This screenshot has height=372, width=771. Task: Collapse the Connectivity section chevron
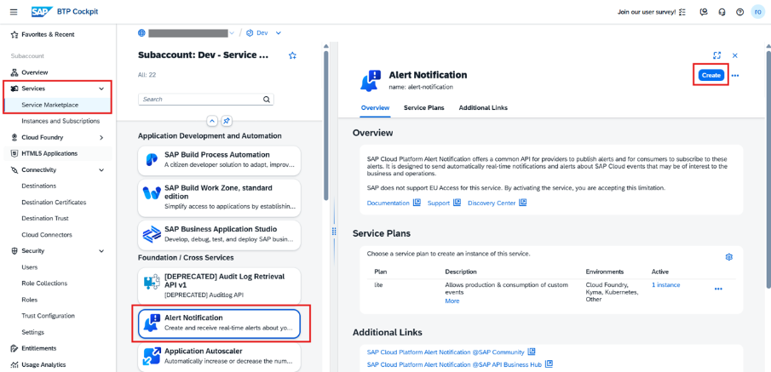tap(101, 170)
